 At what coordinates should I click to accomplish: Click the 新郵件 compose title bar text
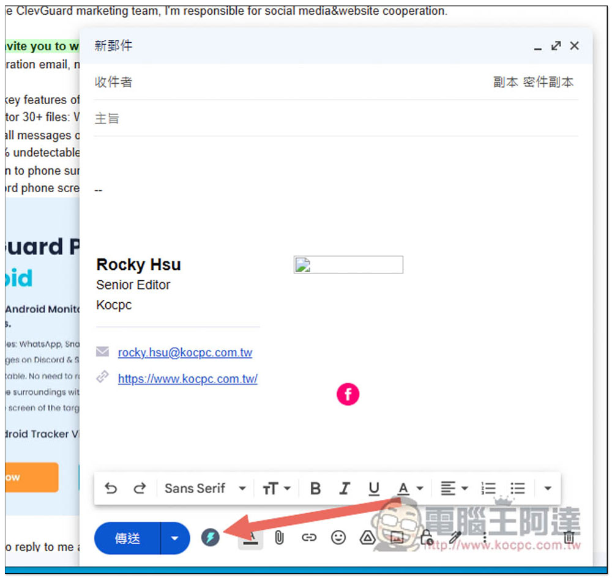pos(114,46)
